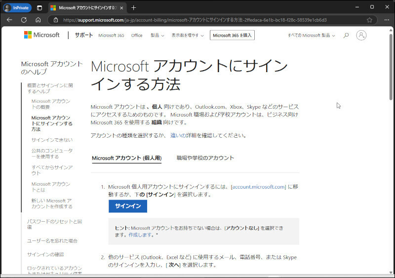Open Microsoft 365 nav link
This screenshot has height=278, width=395.
[112, 36]
